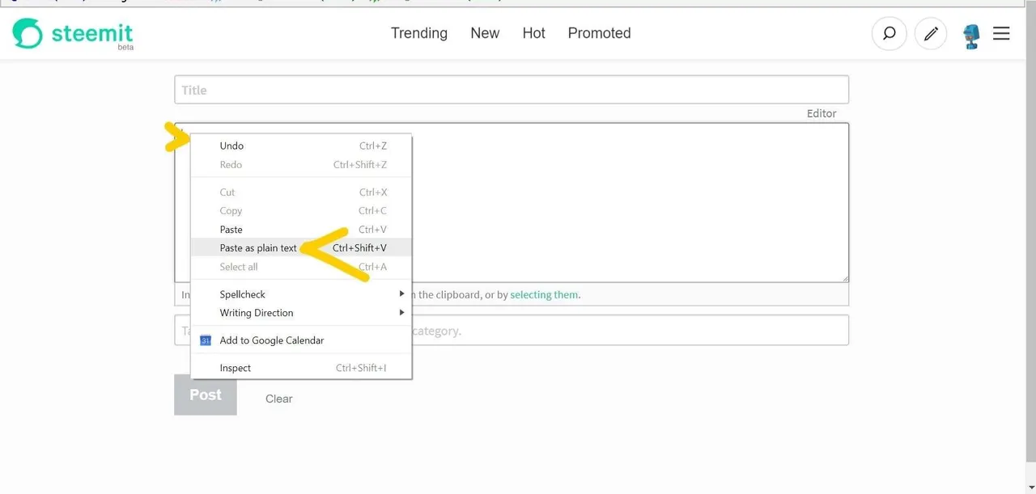
Task: Open the user avatar profile icon
Action: [971, 36]
